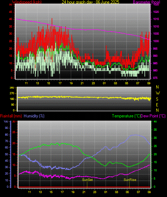This screenshot has width=167, height=197.
Task: Click the wind direction value '90' on axis
Action: pyautogui.click(x=13, y=105)
